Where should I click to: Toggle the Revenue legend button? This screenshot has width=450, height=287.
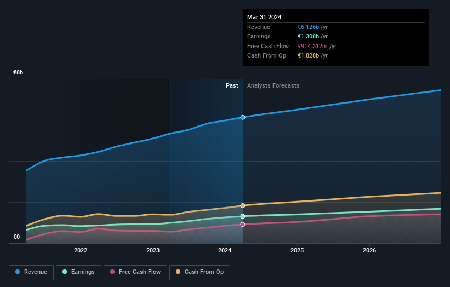coord(31,272)
